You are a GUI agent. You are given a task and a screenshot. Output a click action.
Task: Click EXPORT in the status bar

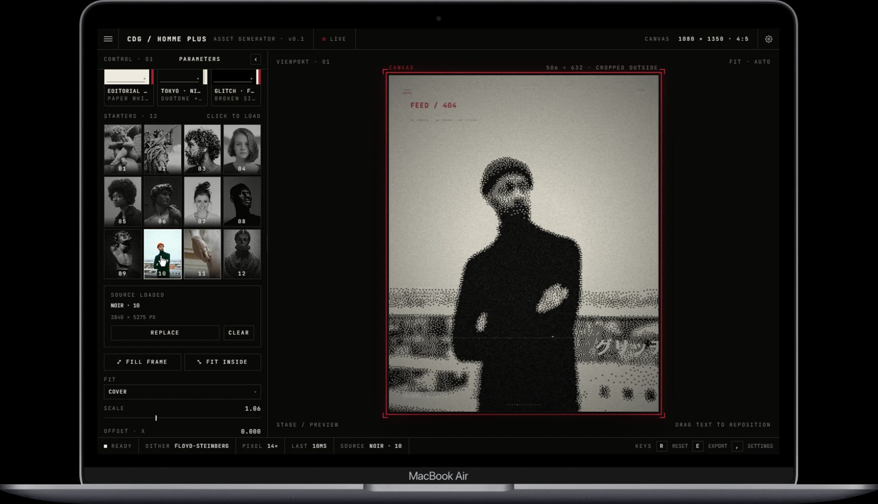tap(718, 446)
